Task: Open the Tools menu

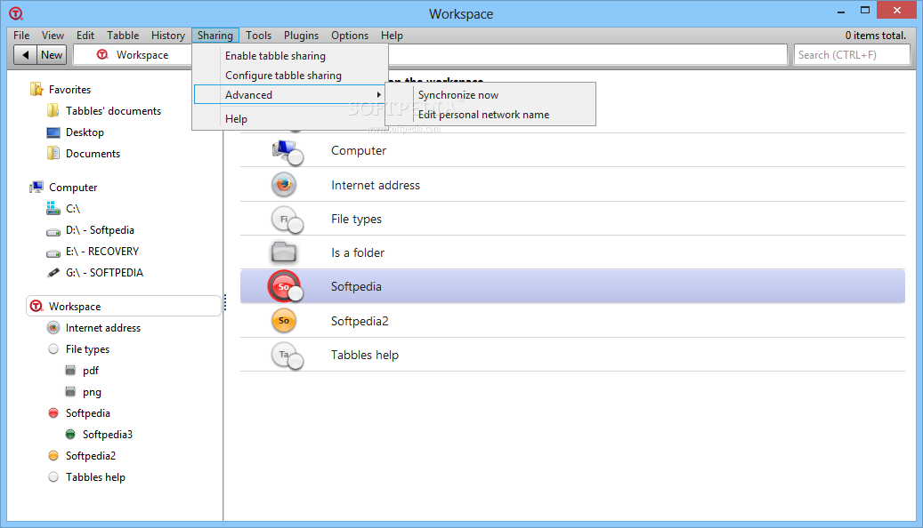Action: (258, 36)
